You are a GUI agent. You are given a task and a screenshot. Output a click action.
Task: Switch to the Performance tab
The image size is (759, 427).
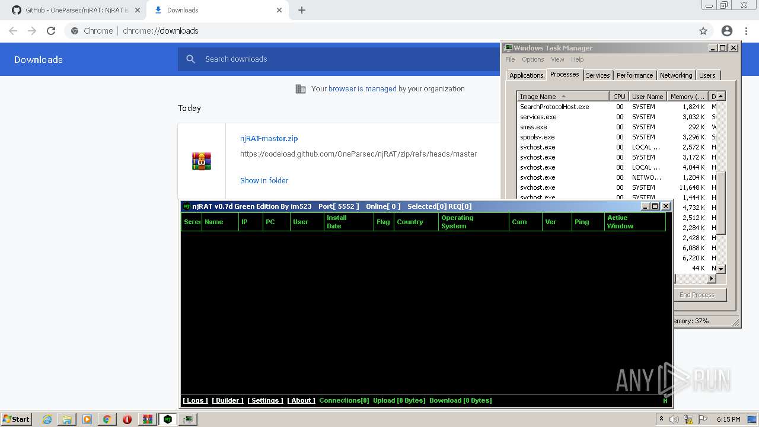pos(634,75)
